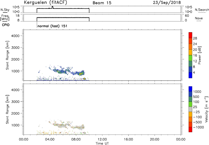Click the 'Slant Range [km]' label of power panel

point(7,55)
